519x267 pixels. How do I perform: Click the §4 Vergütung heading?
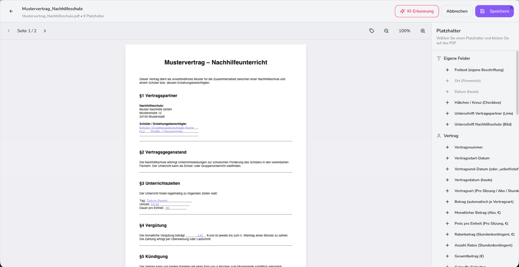153,226
